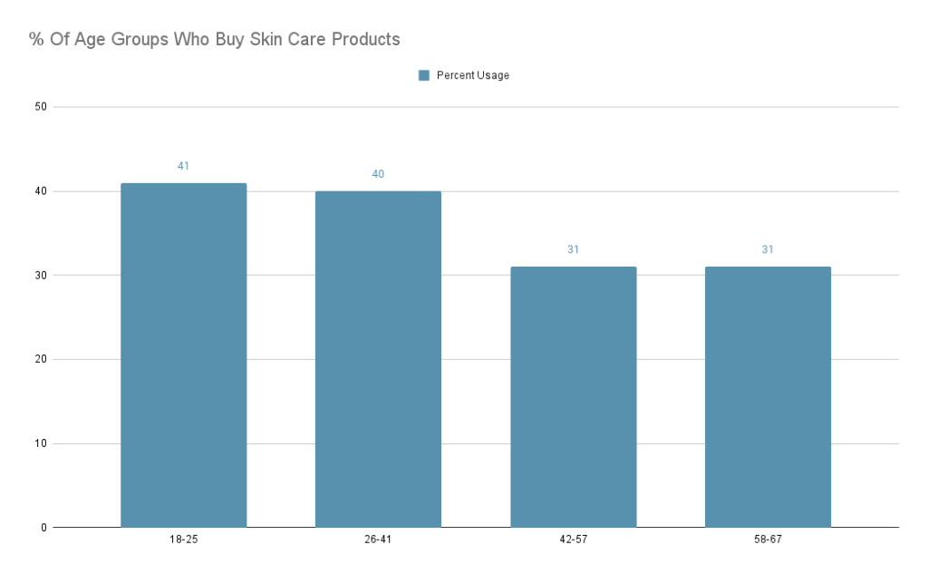Select the 26-41 age group bar
Viewport: 928px width, 574px height.
pyautogui.click(x=378, y=359)
